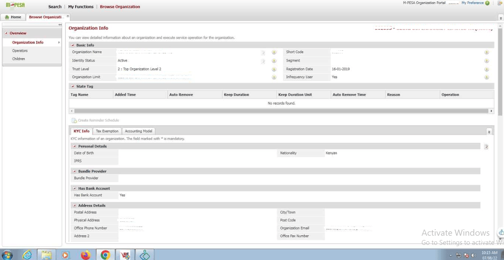Switch to the Tax Exemption tab
This screenshot has width=504, height=260.
pyautogui.click(x=107, y=131)
